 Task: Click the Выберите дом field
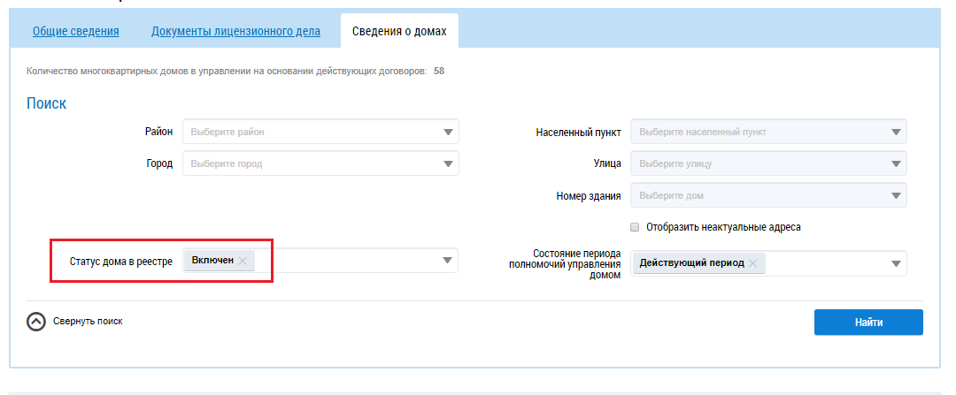(x=768, y=195)
